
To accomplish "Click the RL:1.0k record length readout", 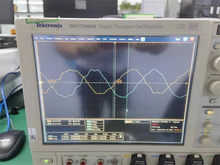I will 173,127.
